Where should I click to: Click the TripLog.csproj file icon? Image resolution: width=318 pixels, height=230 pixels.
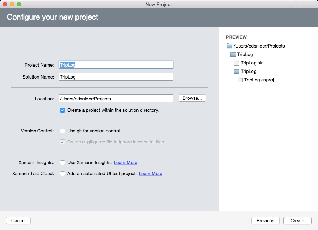point(240,80)
